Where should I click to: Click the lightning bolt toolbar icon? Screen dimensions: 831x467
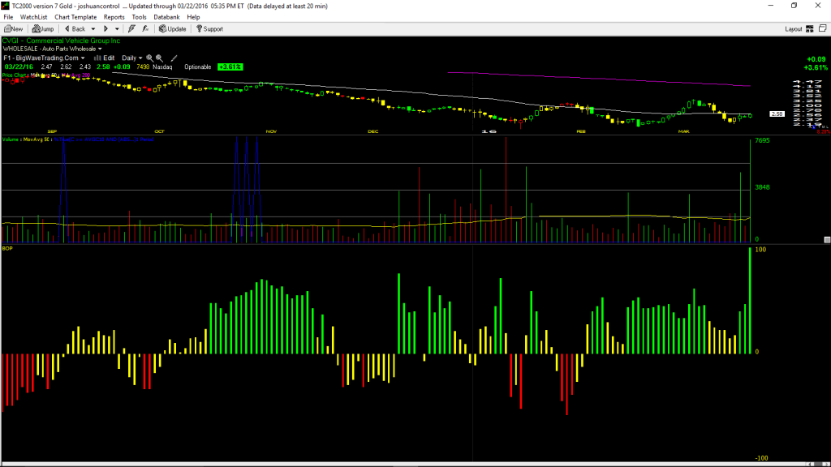(131, 29)
